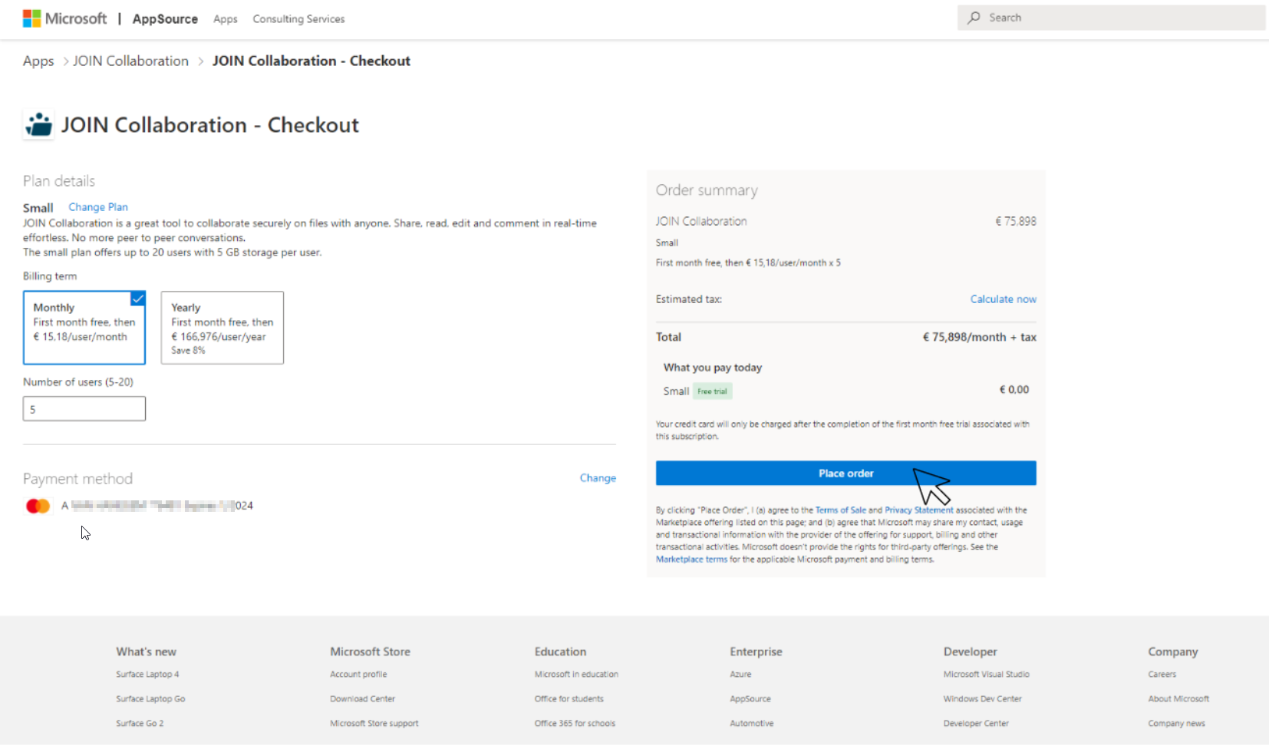Open the Company news footer link
This screenshot has height=749, width=1269.
pyautogui.click(x=1176, y=724)
